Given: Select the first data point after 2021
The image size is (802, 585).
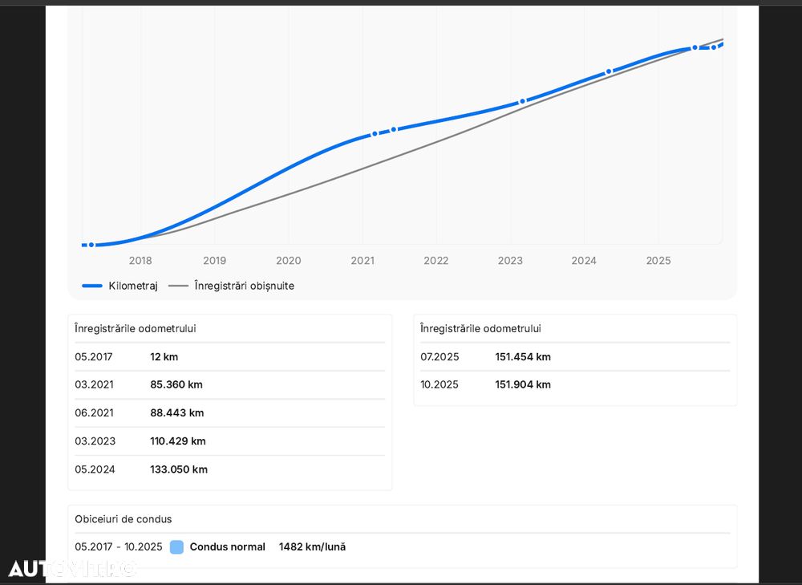Looking at the screenshot, I should (x=375, y=134).
